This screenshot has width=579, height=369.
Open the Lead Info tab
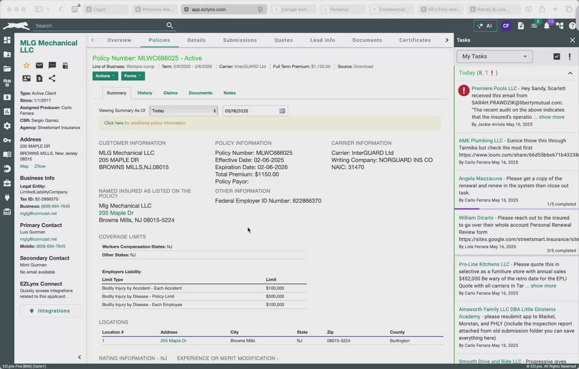tap(322, 40)
